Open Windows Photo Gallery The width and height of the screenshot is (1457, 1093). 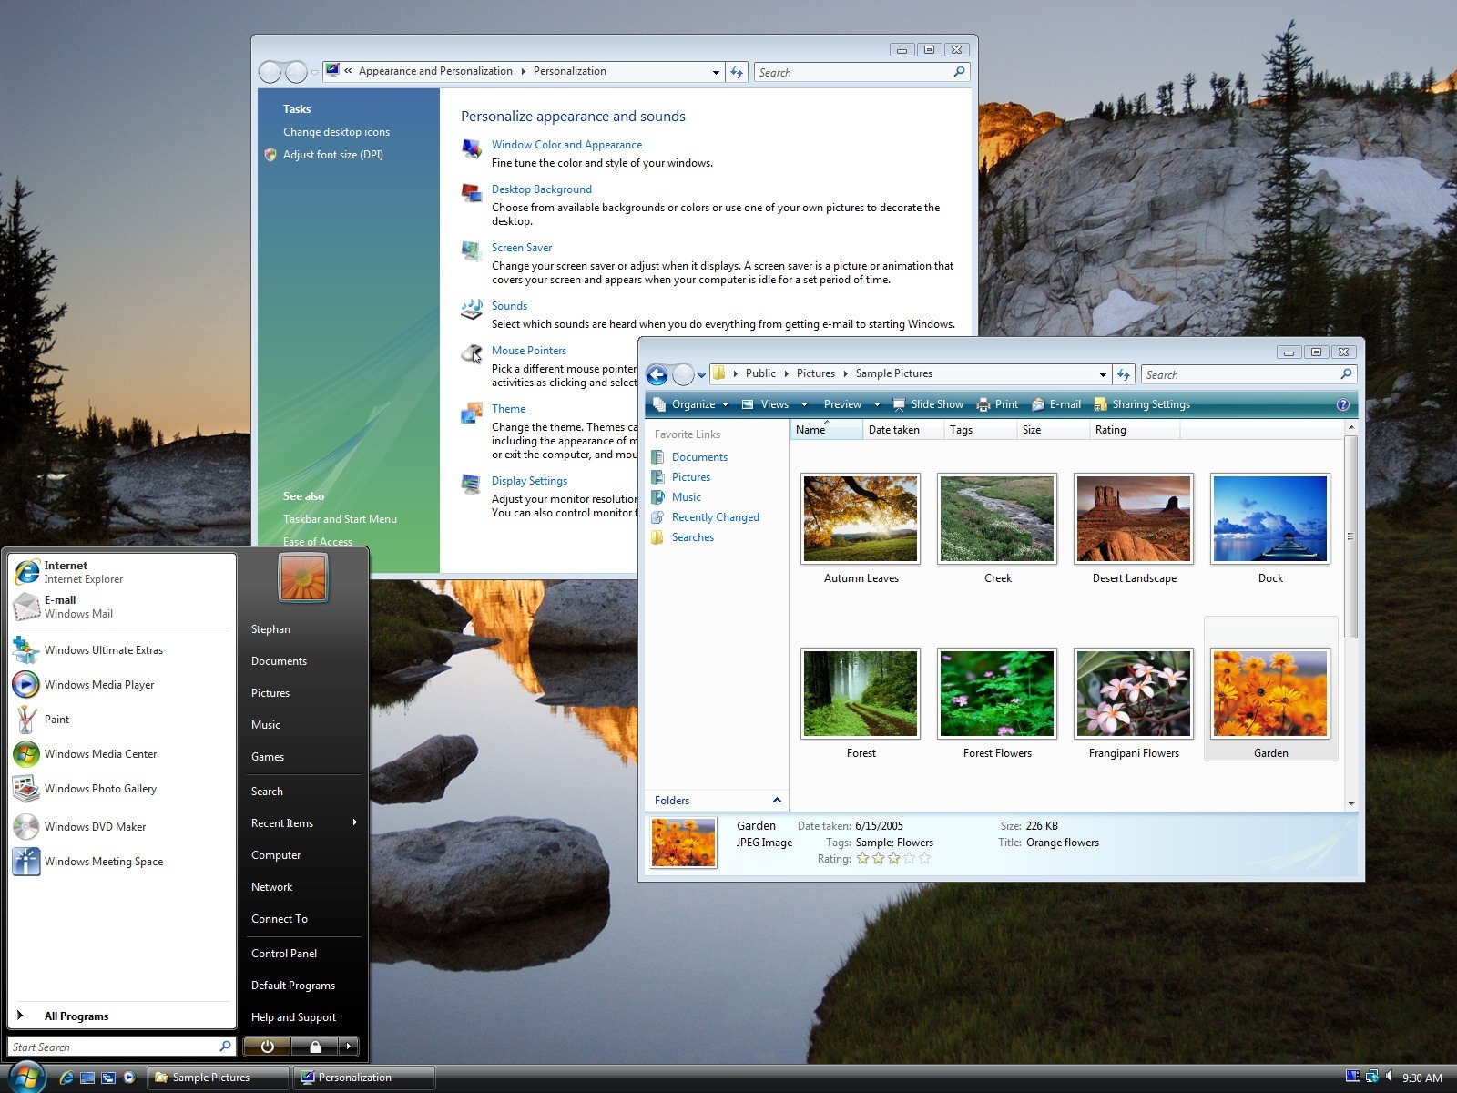pos(100,788)
